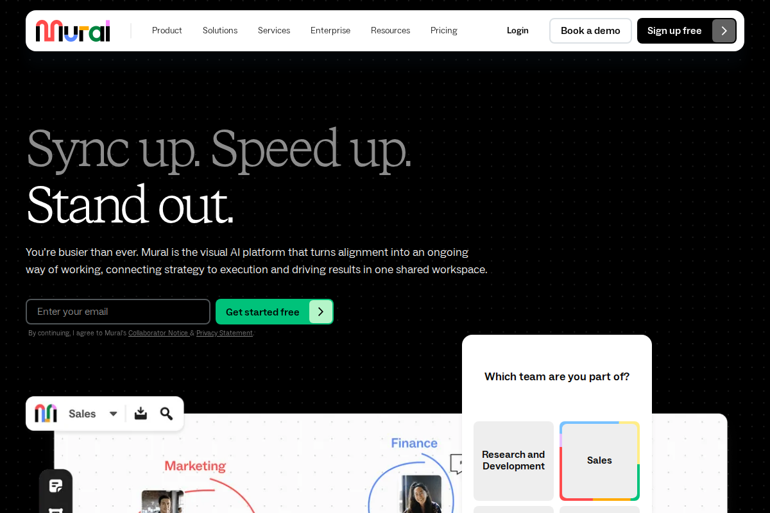Click the download icon in the Sales toolbar
The width and height of the screenshot is (770, 513).
pyautogui.click(x=141, y=414)
